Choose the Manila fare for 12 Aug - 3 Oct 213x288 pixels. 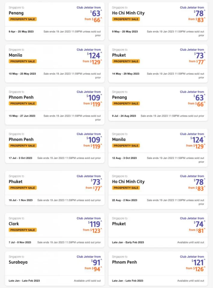158,147
